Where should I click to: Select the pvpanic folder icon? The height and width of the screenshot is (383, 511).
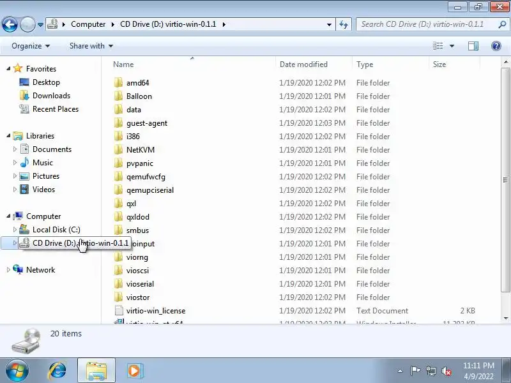(119, 163)
